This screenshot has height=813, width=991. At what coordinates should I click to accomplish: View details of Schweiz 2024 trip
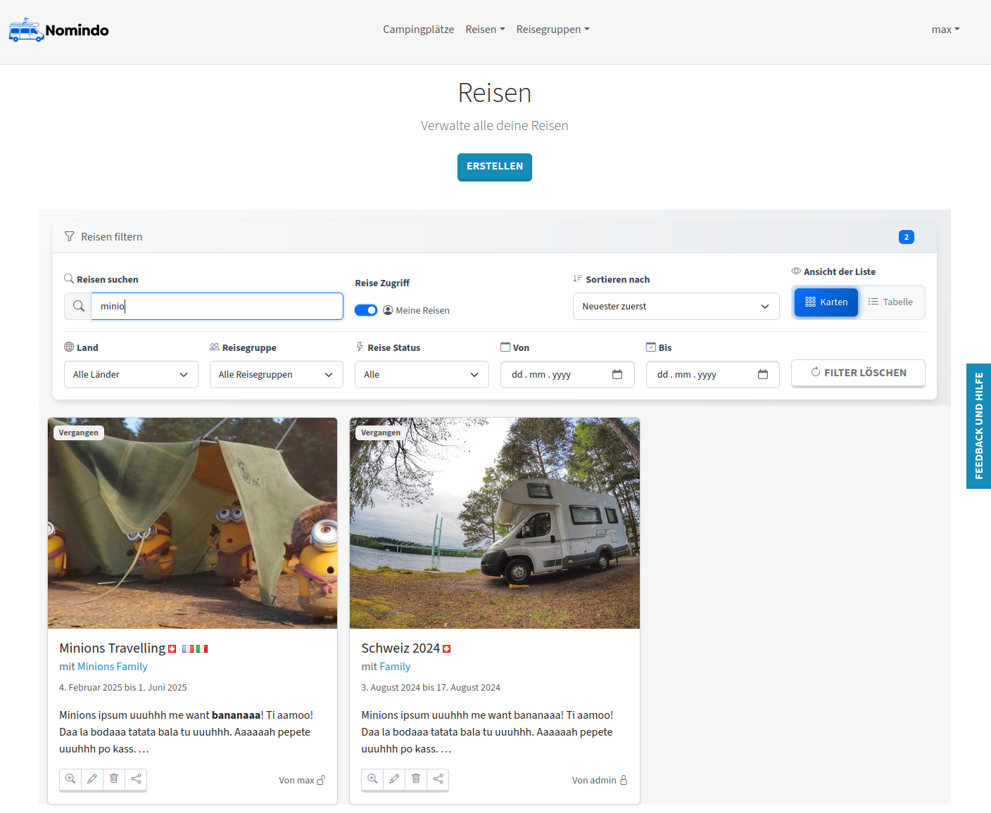(x=372, y=779)
